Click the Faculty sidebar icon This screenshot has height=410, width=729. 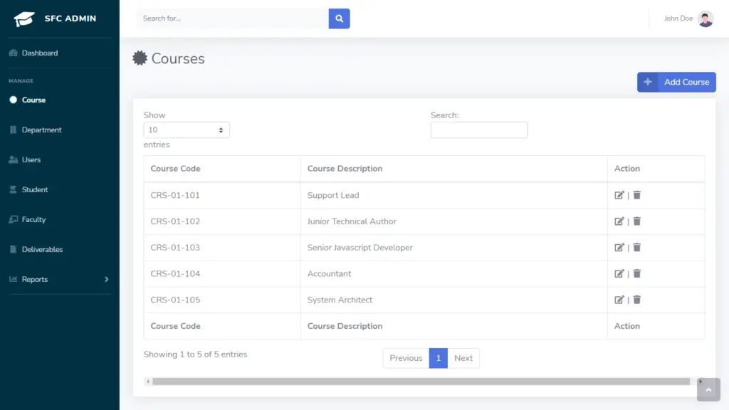click(12, 219)
